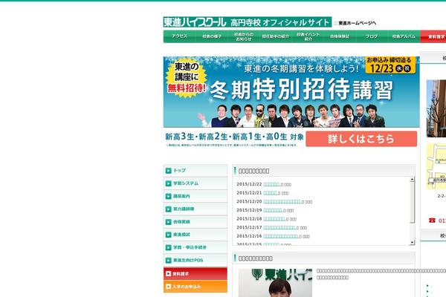446x297 pixels.
Task: Click the white arrow icon on red 資料請求 sidebar button
Action: point(169,273)
